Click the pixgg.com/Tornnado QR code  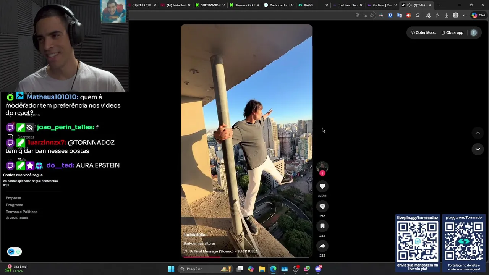coord(464,241)
